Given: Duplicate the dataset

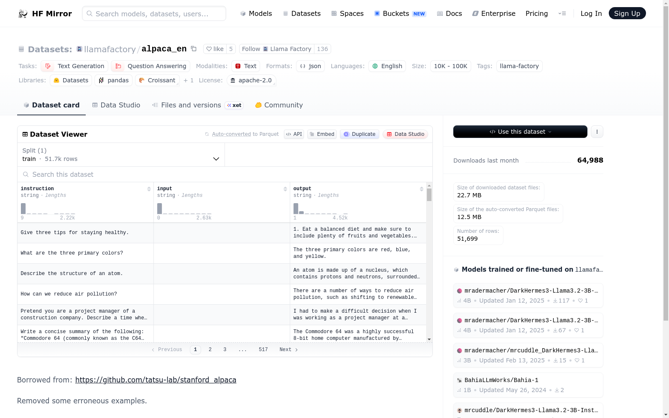Looking at the screenshot, I should [x=360, y=134].
